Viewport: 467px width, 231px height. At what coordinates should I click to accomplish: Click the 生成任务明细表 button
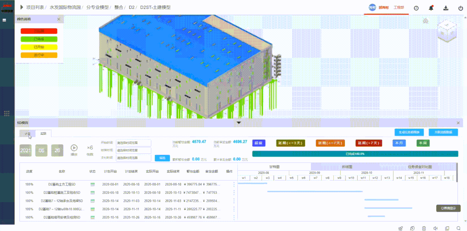409,132
